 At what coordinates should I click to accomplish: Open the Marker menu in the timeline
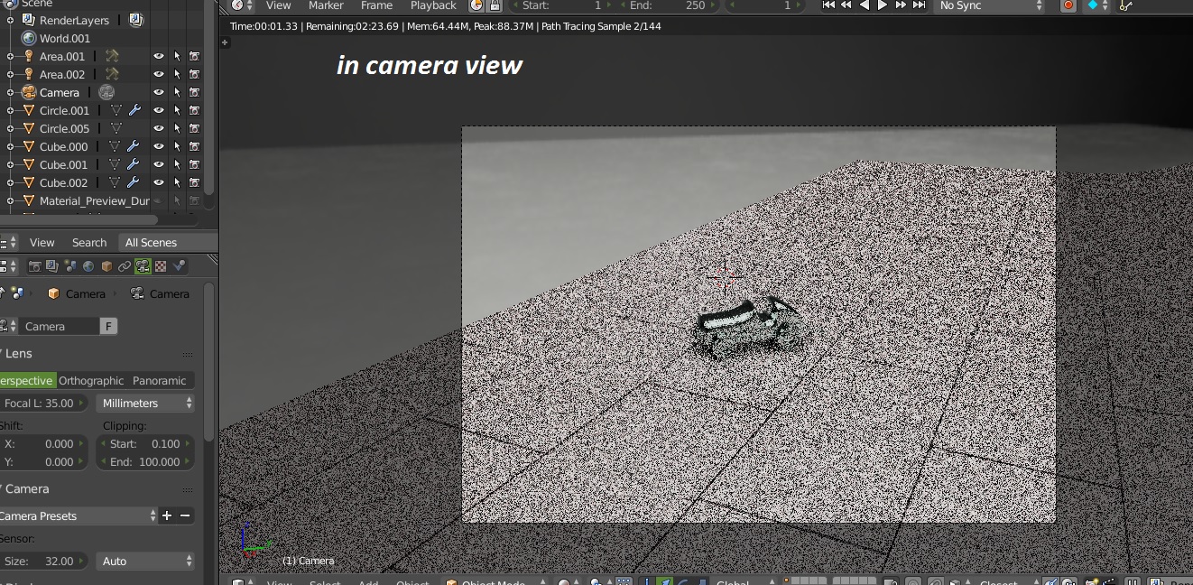326,6
